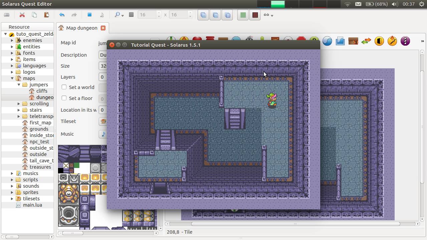Open the Wi-Fi network indicator
The width and height of the screenshot is (427, 240).
(x=348, y=4)
